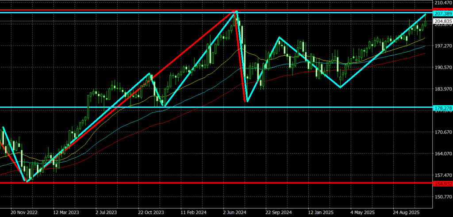The image size is (453, 217).
Task: Click the cyan 207.389 price label
Action: coord(442,15)
